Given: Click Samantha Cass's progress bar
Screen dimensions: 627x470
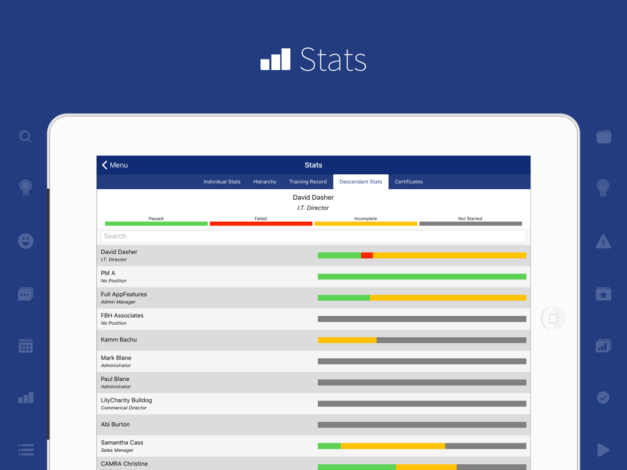Looking at the screenshot, I should click(422, 446).
